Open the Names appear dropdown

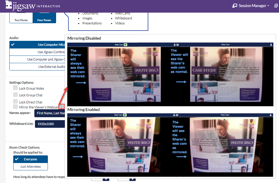50,113
